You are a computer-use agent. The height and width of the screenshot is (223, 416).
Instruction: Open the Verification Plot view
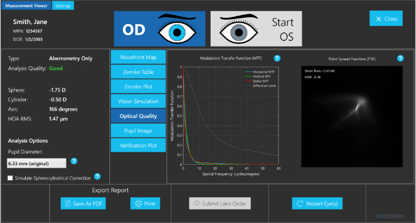pos(138,146)
